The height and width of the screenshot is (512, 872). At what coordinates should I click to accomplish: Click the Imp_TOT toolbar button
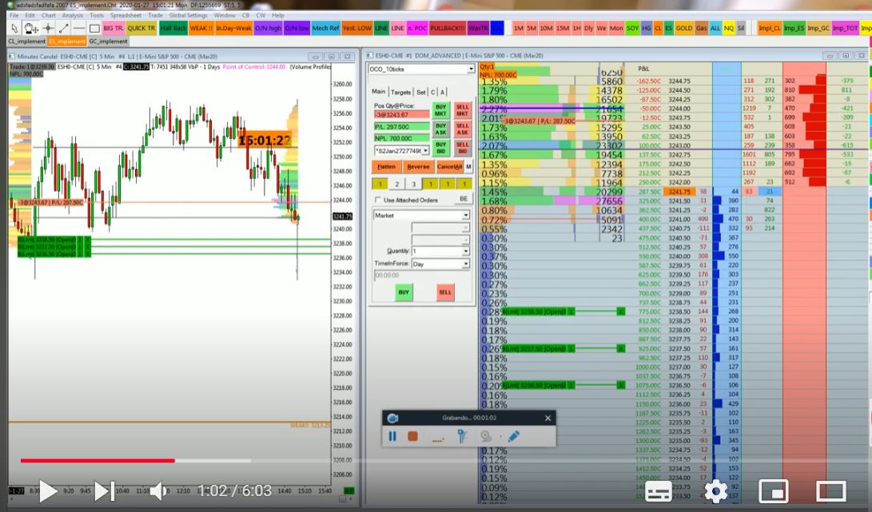pos(846,28)
